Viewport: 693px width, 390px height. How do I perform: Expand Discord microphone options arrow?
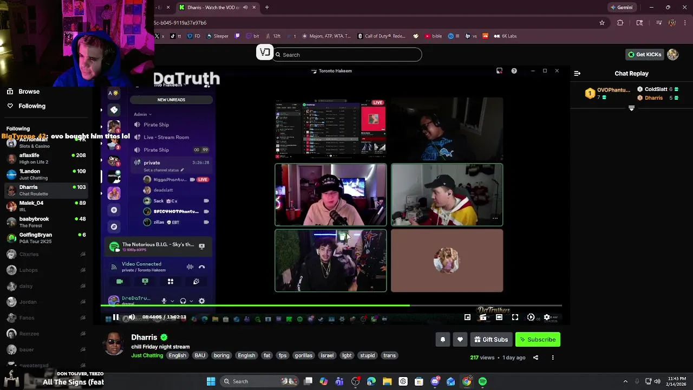[172, 301]
